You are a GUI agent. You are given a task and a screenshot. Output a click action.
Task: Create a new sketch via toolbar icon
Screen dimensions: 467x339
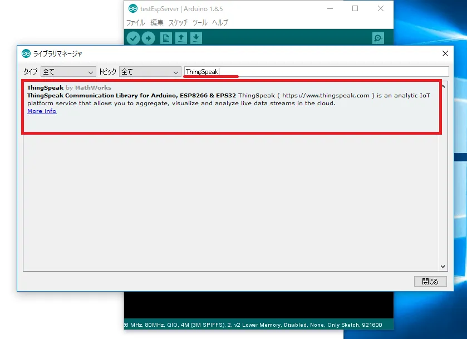166,38
